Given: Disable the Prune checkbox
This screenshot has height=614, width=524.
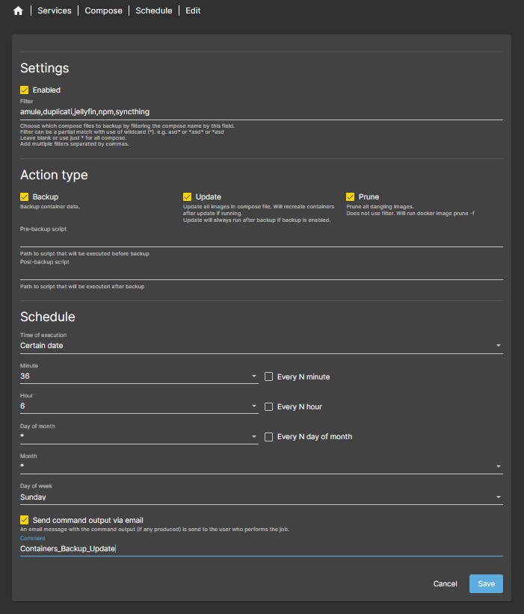Looking at the screenshot, I should pyautogui.click(x=351, y=197).
